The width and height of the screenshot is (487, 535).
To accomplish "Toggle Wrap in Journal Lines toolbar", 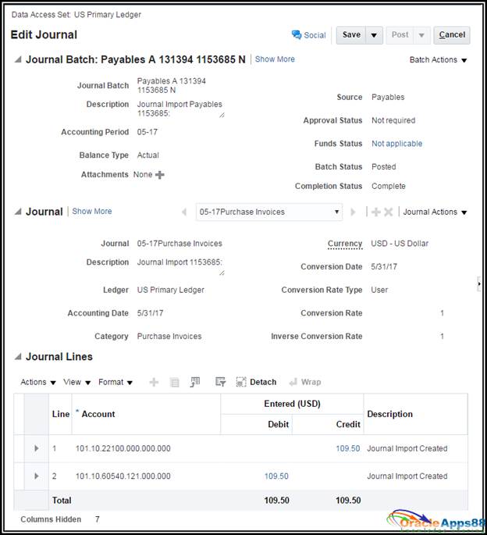I will click(x=305, y=382).
